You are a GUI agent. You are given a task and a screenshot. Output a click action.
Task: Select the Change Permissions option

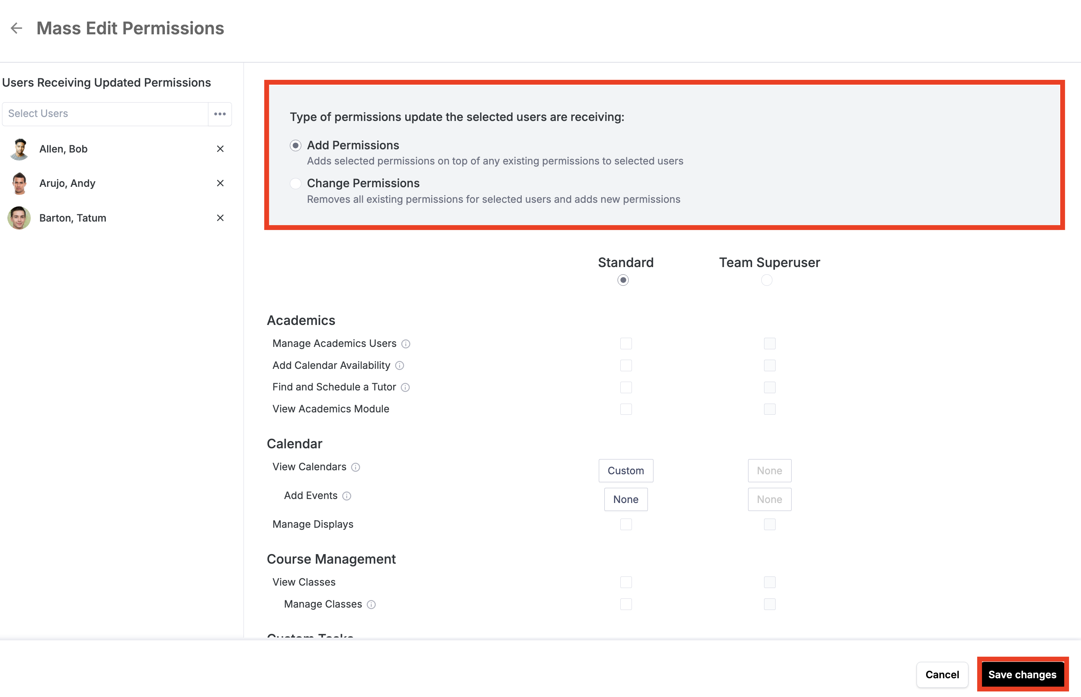(x=295, y=183)
